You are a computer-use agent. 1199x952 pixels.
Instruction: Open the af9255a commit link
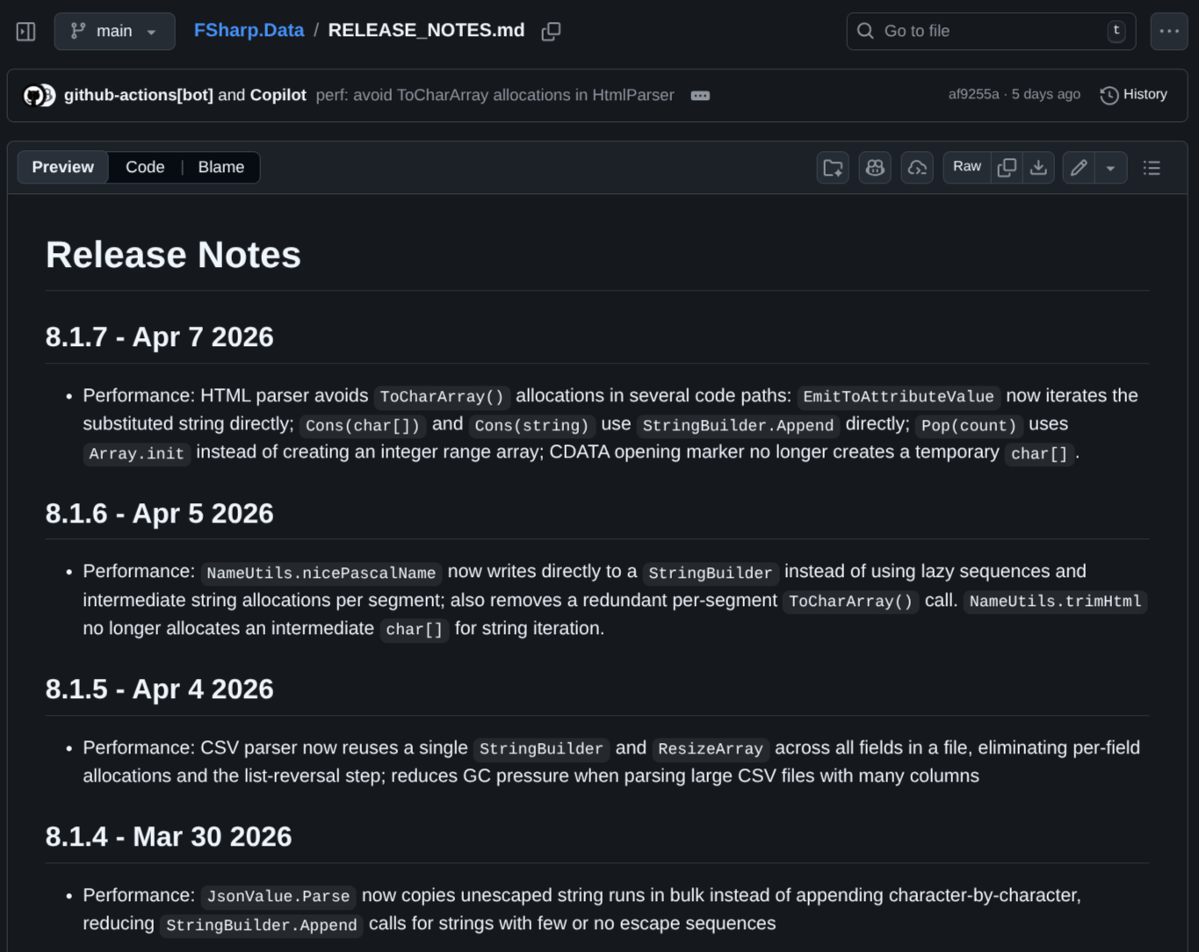(x=973, y=95)
